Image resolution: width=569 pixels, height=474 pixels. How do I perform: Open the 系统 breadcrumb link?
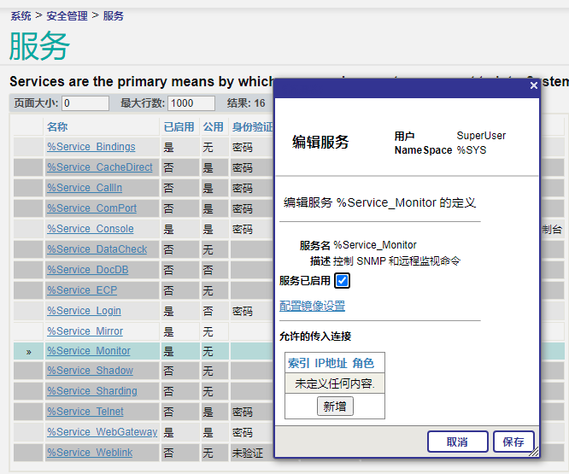coord(21,15)
